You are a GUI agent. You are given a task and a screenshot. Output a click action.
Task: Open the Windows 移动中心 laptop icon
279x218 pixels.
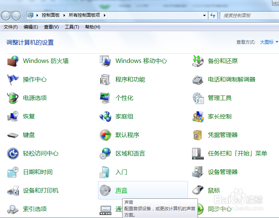(105, 61)
